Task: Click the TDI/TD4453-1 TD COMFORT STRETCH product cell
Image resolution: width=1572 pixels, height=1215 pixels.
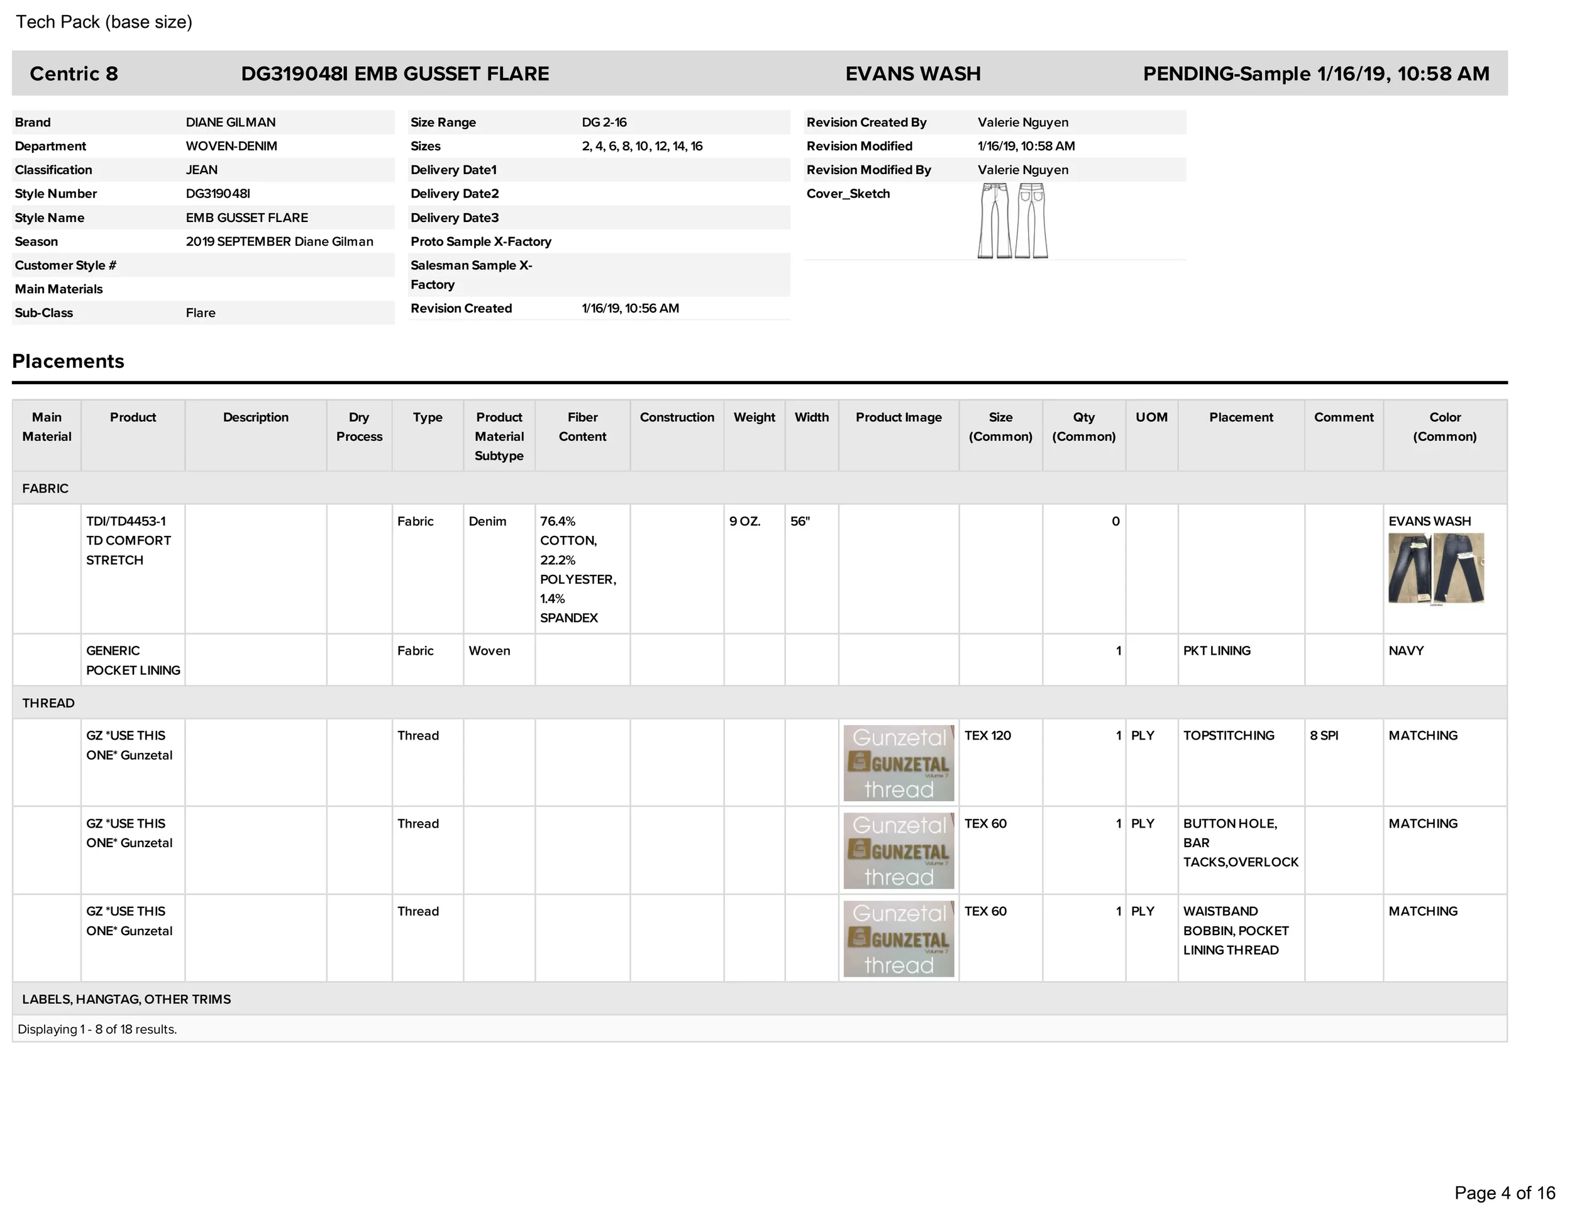Action: [133, 569]
